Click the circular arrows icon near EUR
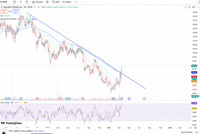 click(x=189, y=7)
